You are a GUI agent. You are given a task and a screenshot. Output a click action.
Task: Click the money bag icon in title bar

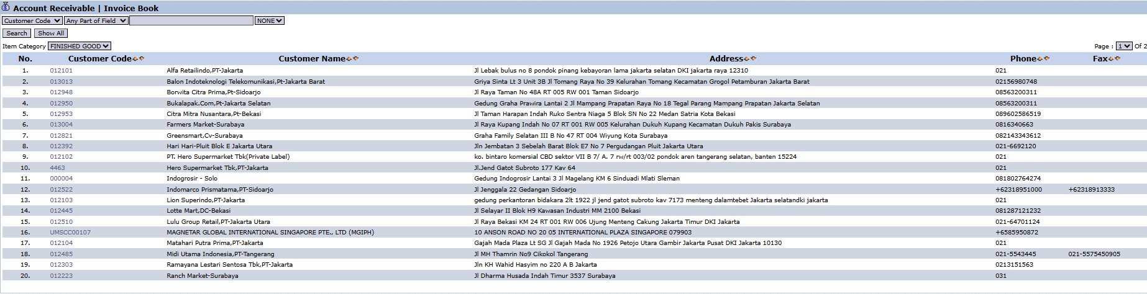(6, 7)
